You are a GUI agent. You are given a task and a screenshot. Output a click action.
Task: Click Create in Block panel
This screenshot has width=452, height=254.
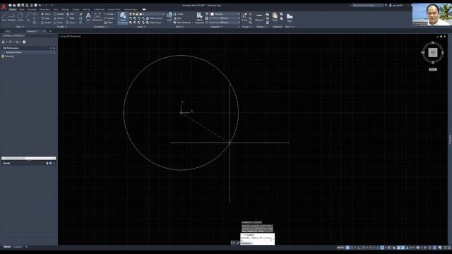point(179,14)
